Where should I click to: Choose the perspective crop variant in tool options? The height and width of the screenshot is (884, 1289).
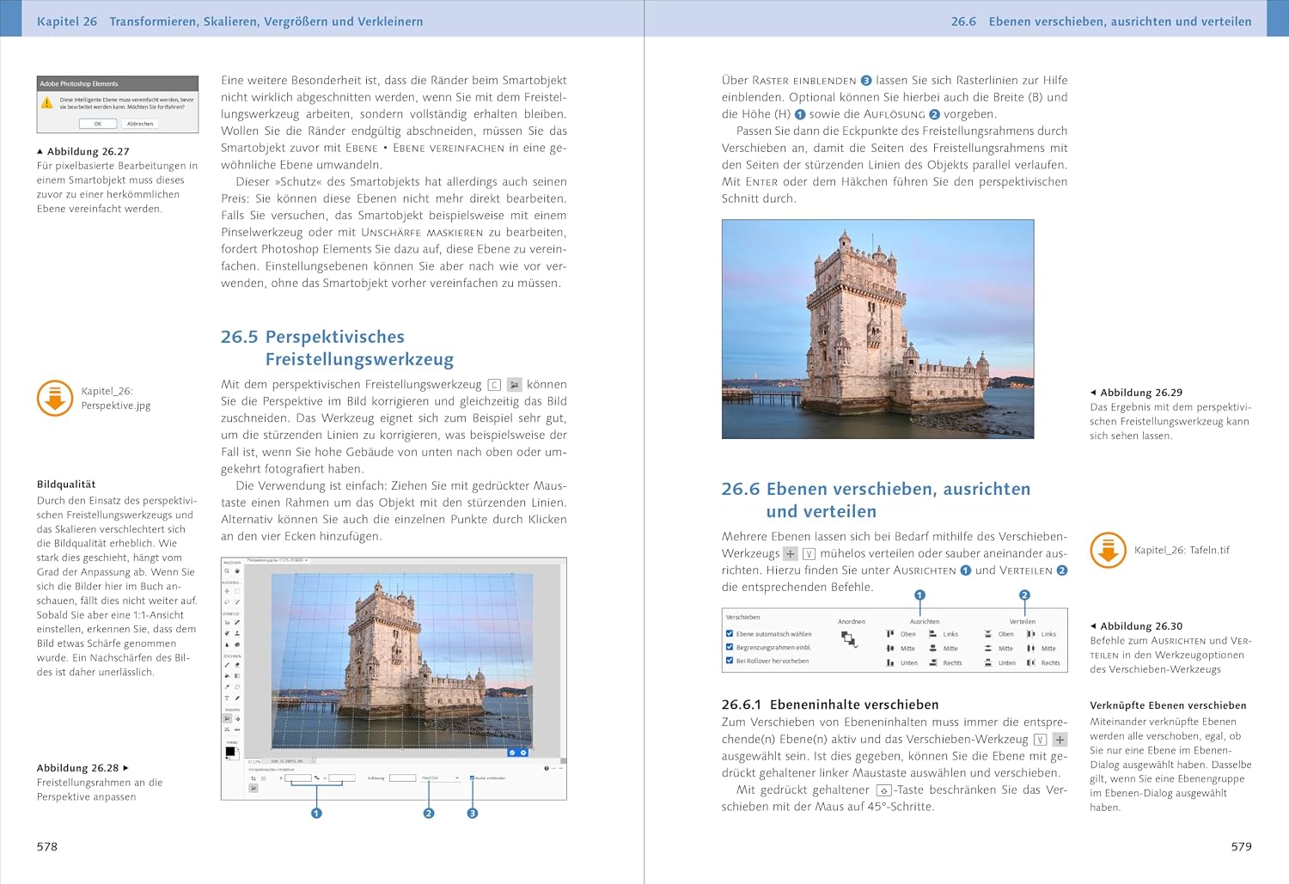[254, 788]
